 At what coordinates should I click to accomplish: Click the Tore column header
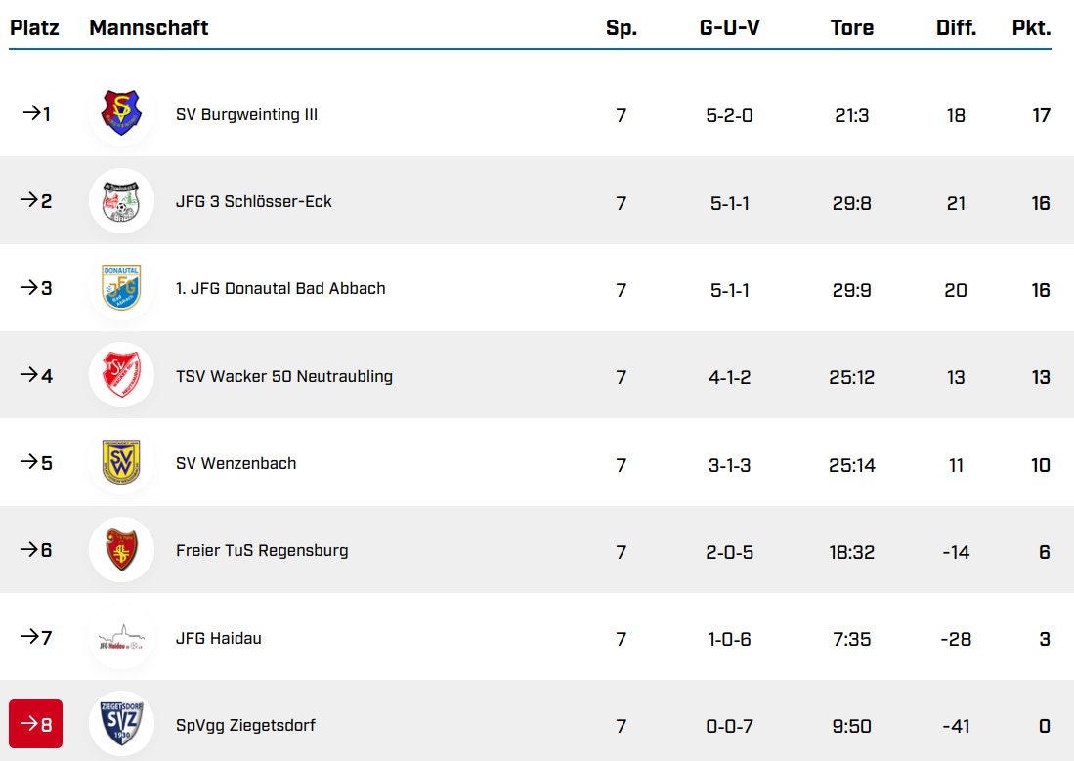pyautogui.click(x=851, y=28)
